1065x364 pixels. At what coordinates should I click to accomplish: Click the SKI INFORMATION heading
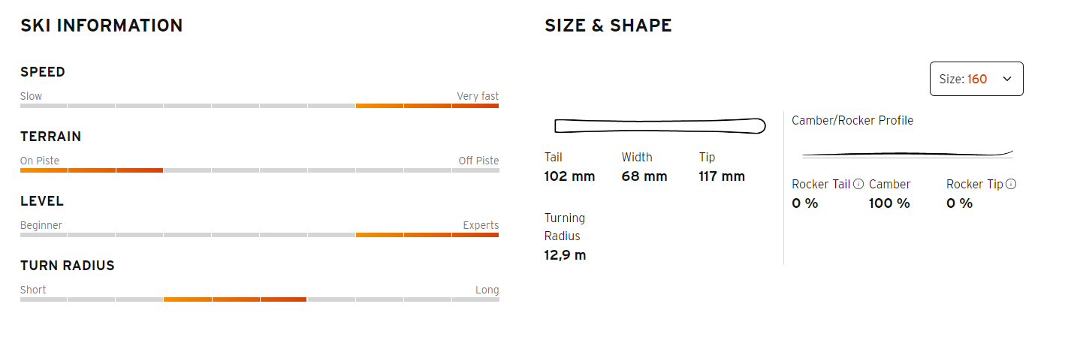tap(101, 26)
